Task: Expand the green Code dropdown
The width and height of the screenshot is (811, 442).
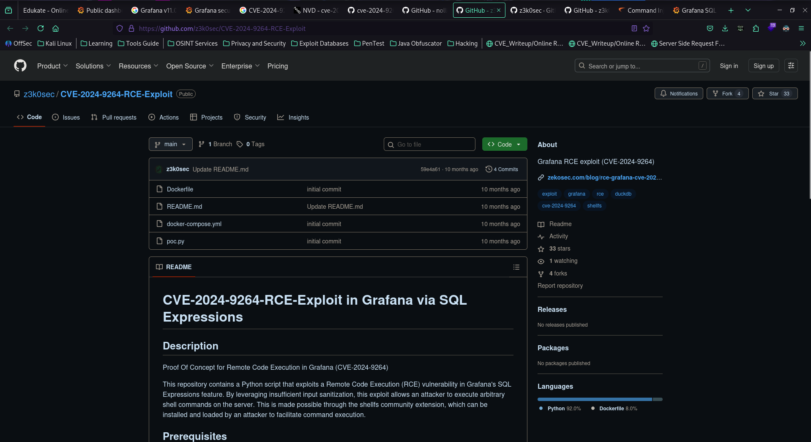Action: (504, 144)
